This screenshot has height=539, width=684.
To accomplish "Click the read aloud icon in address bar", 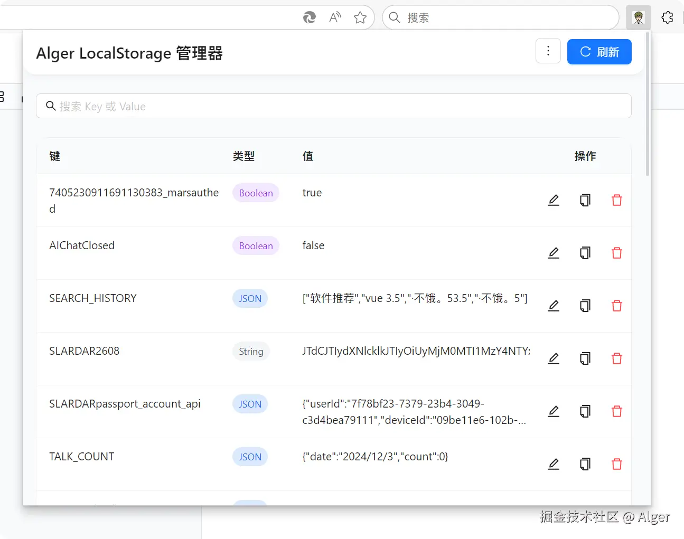I will (x=335, y=17).
